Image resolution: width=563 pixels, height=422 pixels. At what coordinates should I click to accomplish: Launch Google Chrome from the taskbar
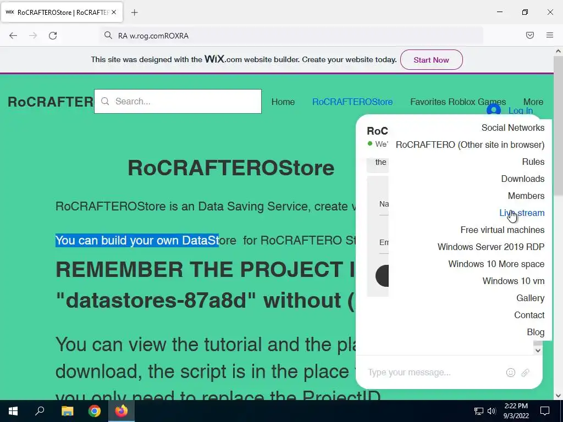[95, 411]
